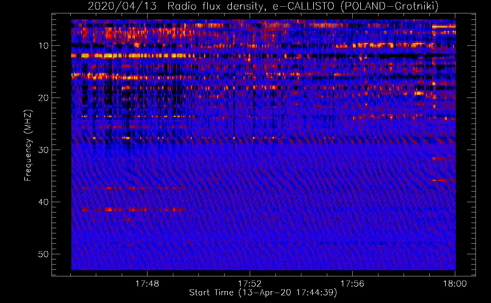Click the 'Frequency (MHZ)' y-axis label
The width and height of the screenshot is (491, 303).
pyautogui.click(x=28, y=145)
